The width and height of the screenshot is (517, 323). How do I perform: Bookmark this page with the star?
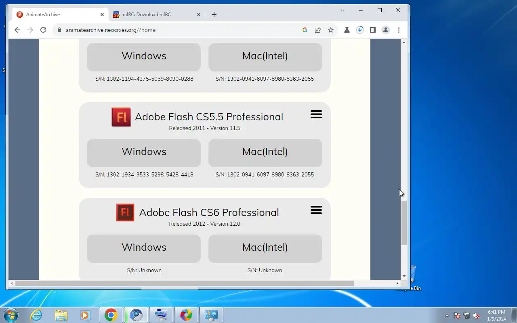[331, 30]
